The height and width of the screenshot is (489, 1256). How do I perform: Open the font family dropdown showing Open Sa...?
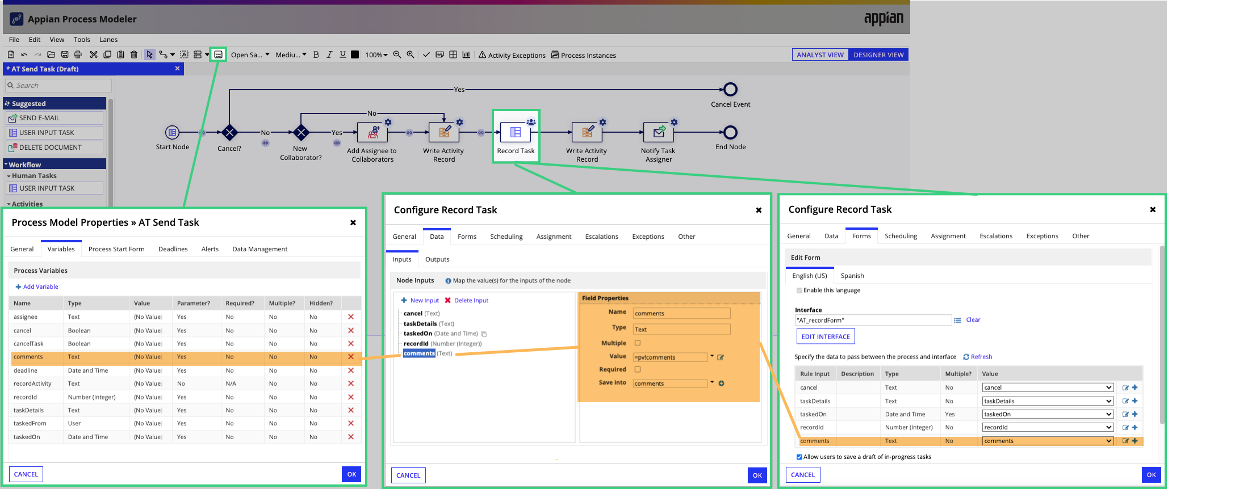[x=250, y=55]
